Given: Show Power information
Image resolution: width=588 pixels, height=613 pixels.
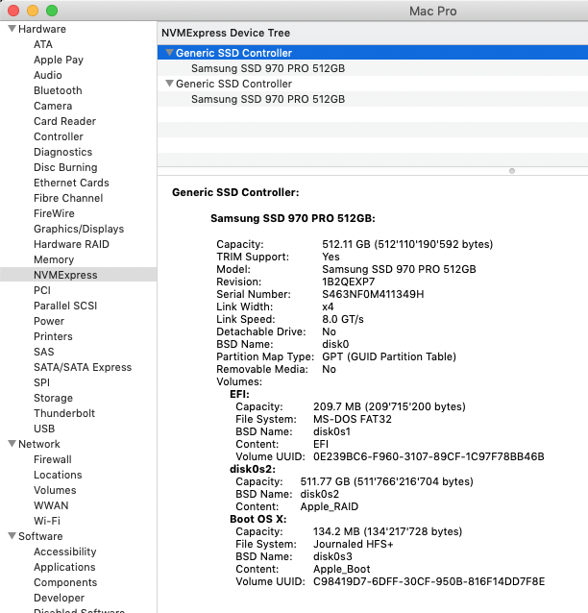Looking at the screenshot, I should [x=49, y=321].
